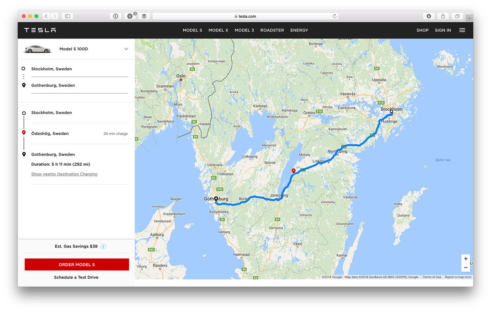Zoom in on the route map
Viewport: 491px width, 312px height.
pyautogui.click(x=465, y=259)
